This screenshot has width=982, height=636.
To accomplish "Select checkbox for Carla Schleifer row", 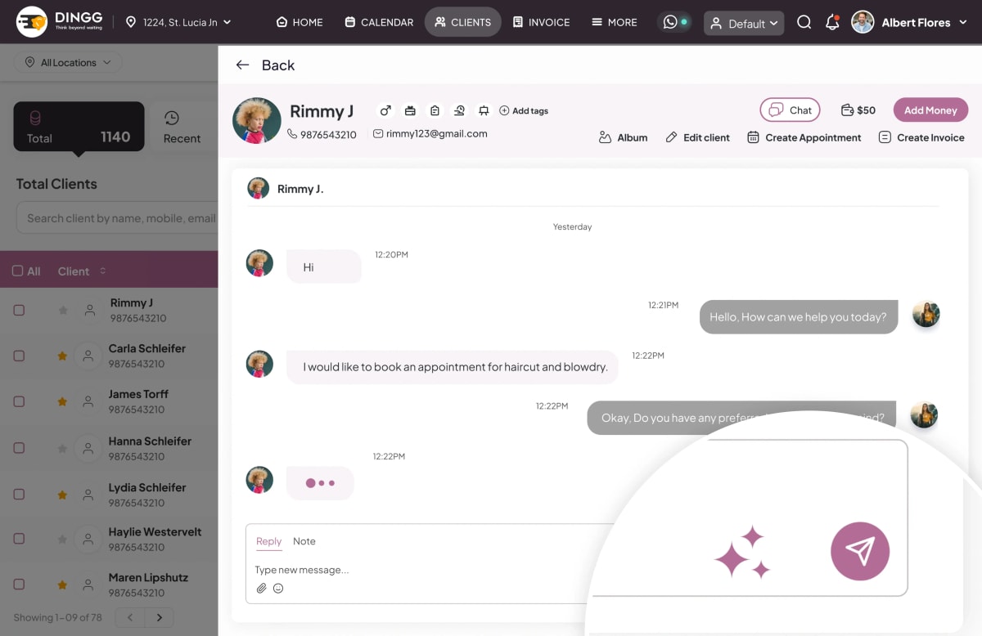I will coord(19,356).
